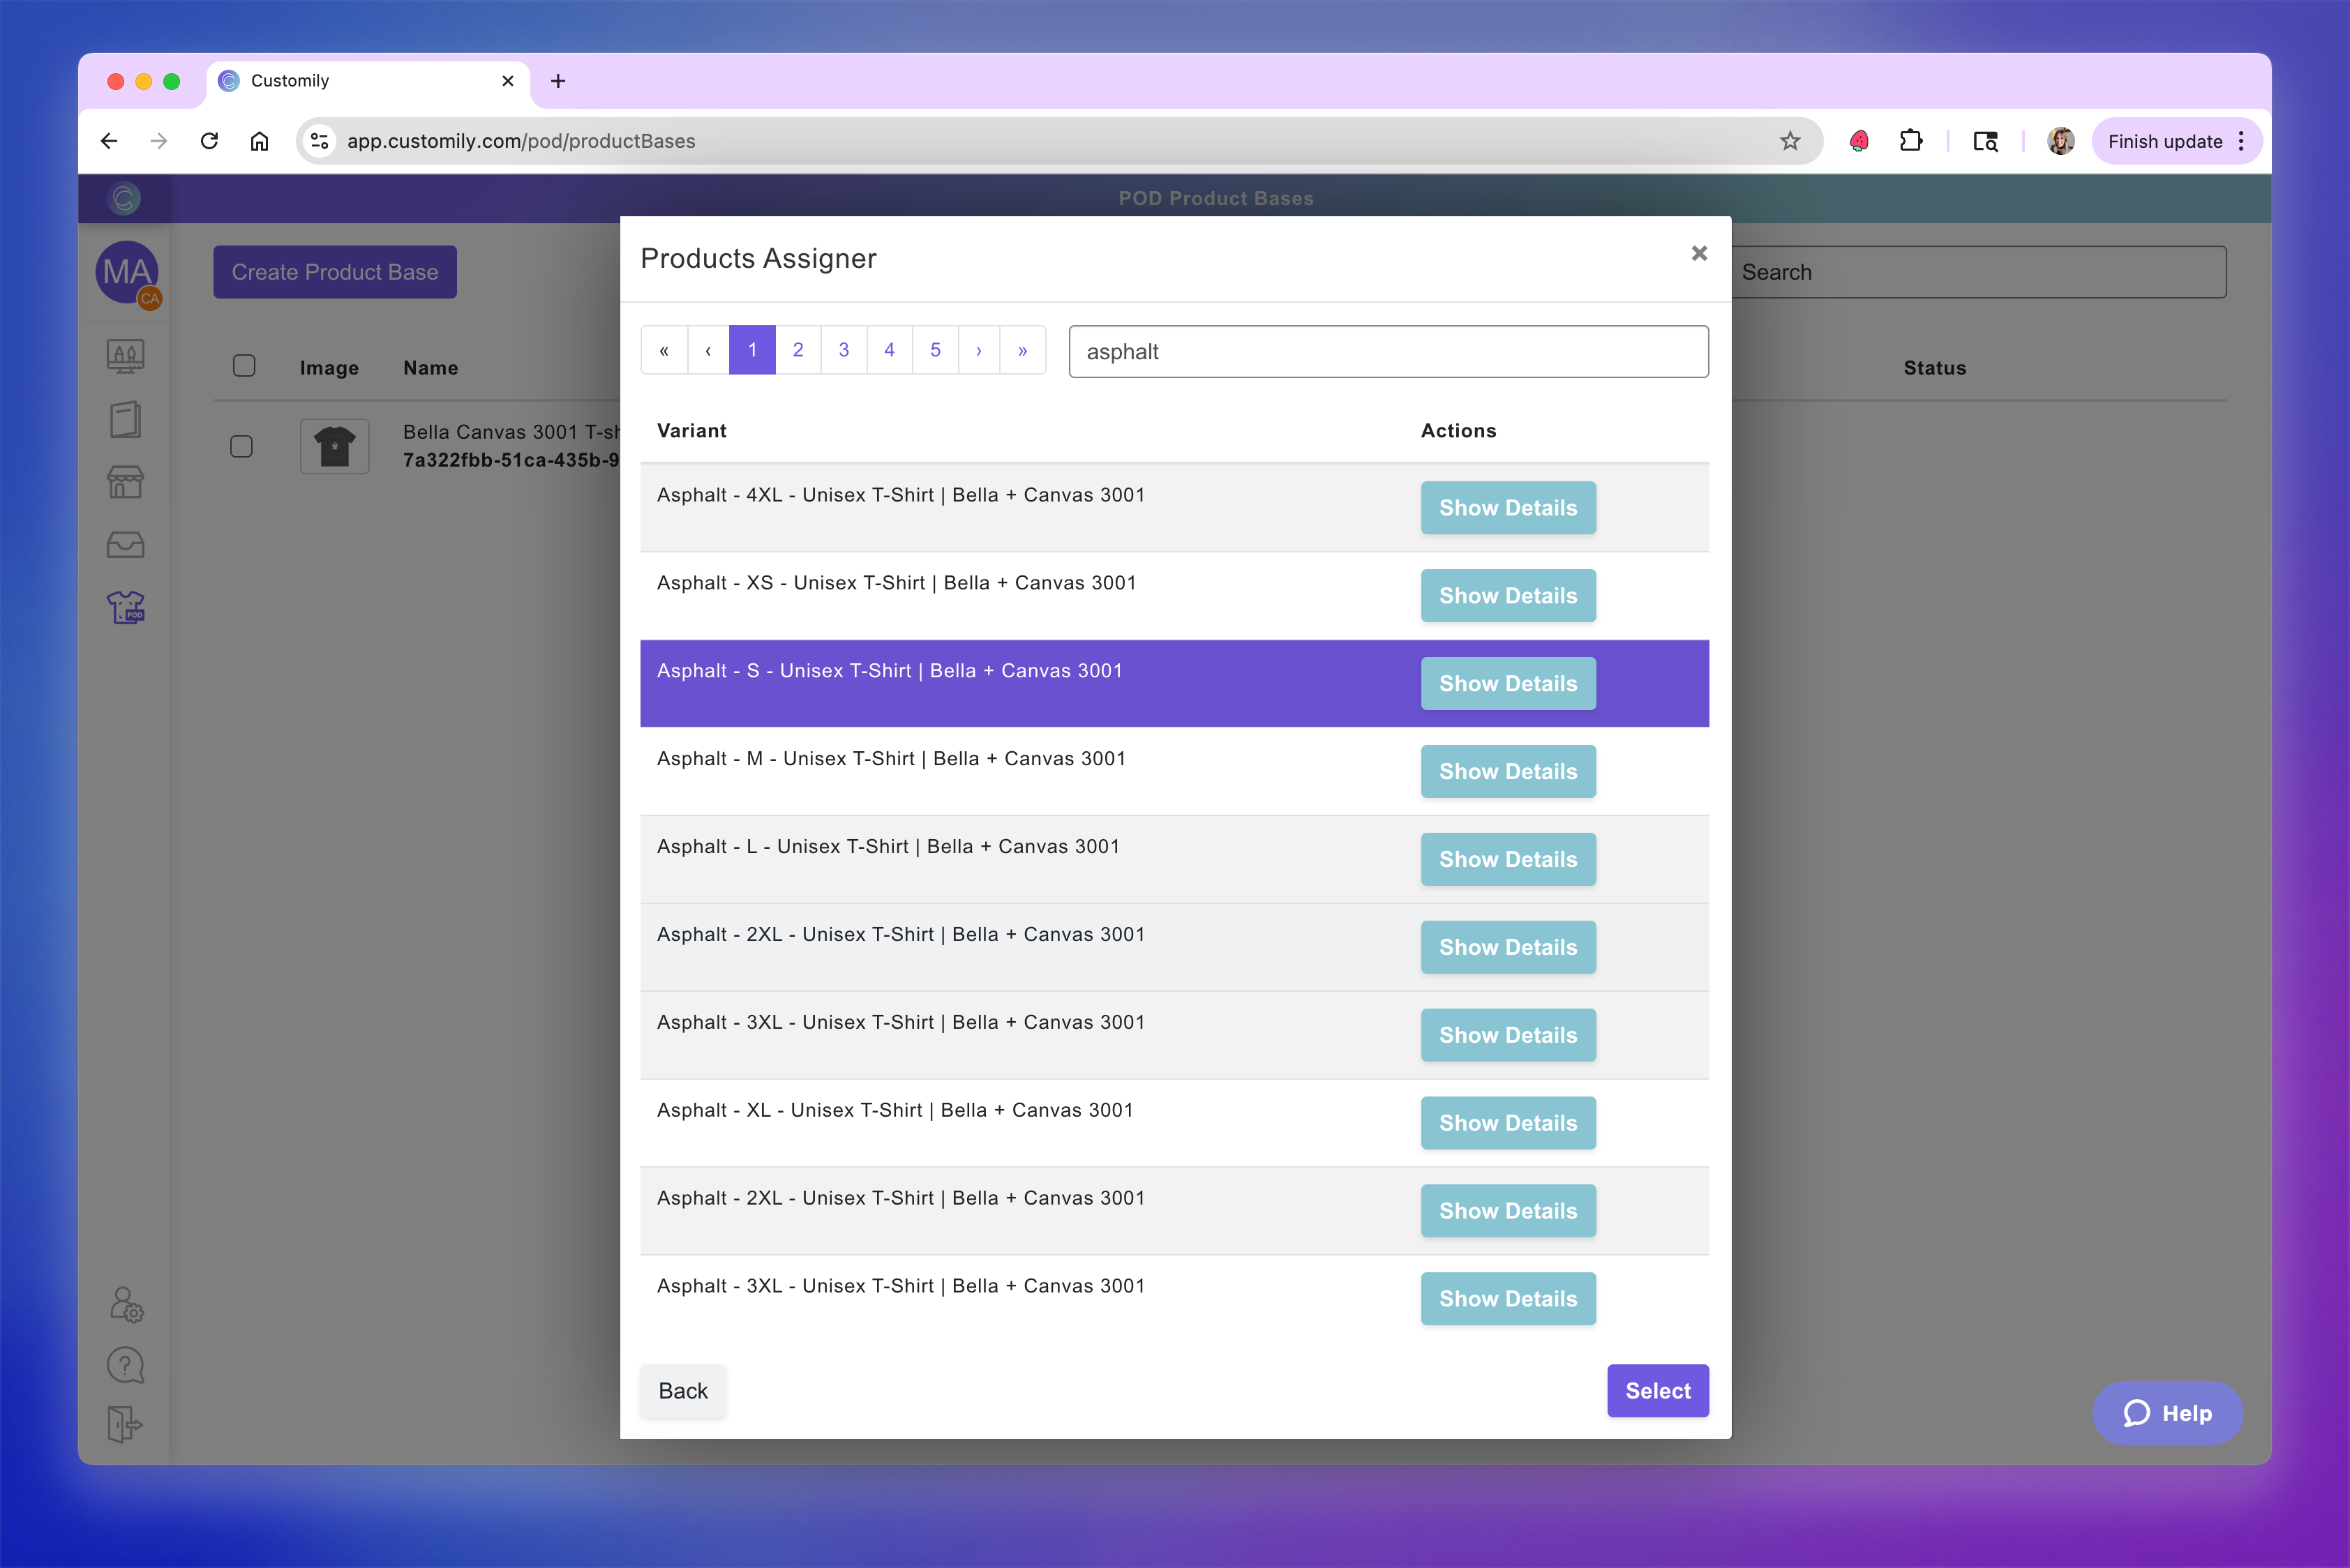This screenshot has width=2350, height=1568.
Task: Open Chrome three-dot menu
Action: (x=2242, y=141)
